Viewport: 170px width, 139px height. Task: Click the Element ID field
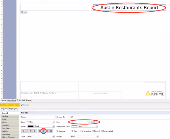point(85,117)
